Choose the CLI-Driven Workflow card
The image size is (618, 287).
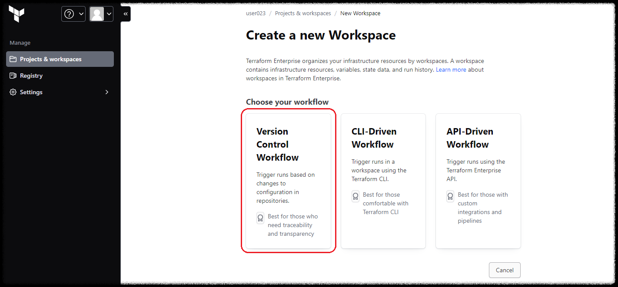pos(383,181)
